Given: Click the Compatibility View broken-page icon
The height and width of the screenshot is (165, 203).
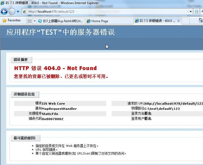Looking at the screenshot, I should click(197, 12).
